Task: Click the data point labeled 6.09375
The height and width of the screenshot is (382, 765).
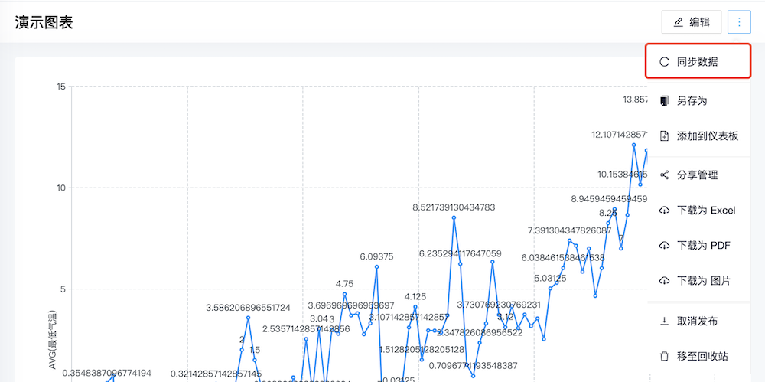Action: click(376, 266)
